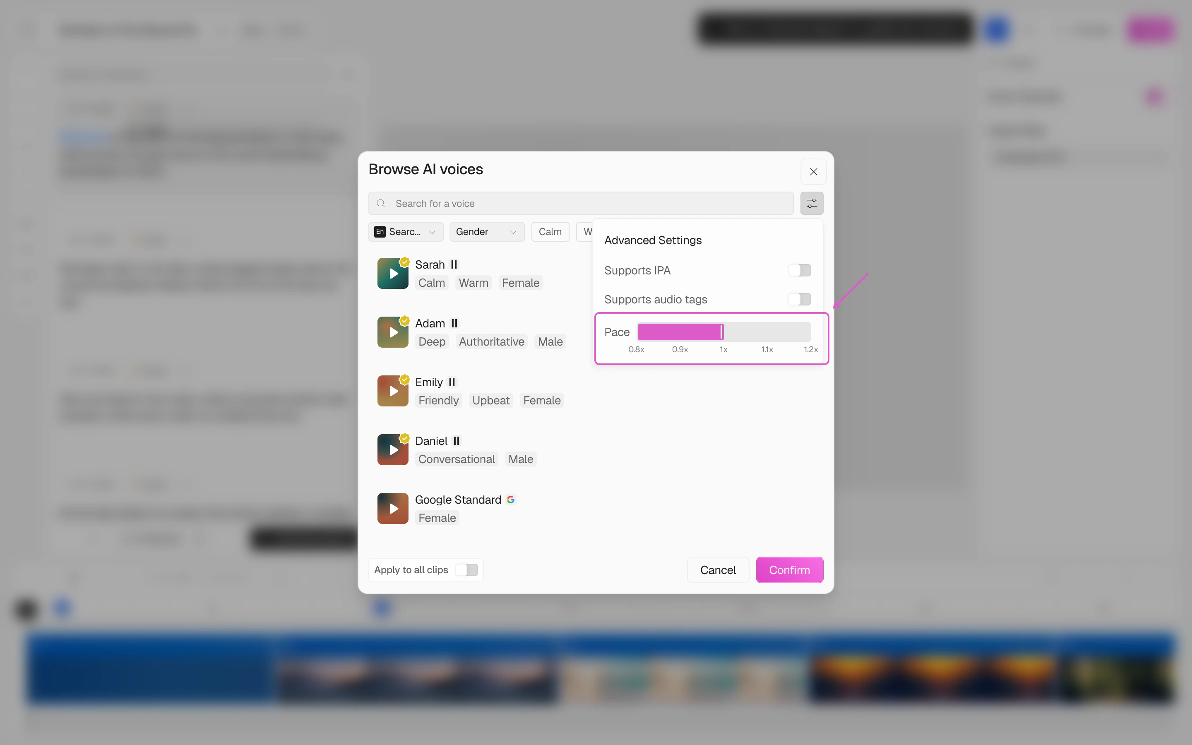
Task: Play the Sarah voice preview
Action: pyautogui.click(x=392, y=274)
